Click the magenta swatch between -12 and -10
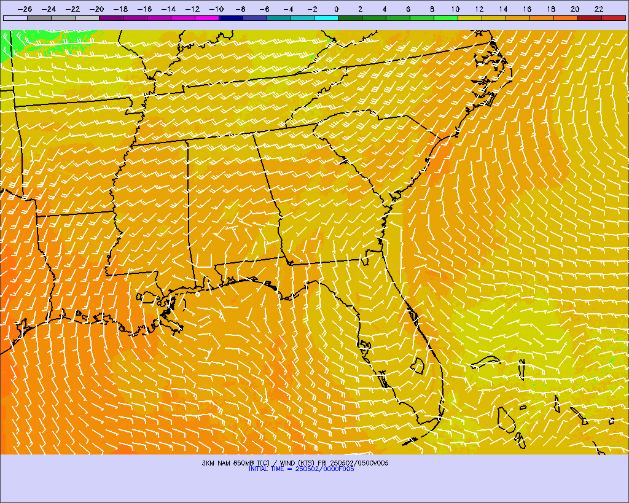 (x=206, y=18)
